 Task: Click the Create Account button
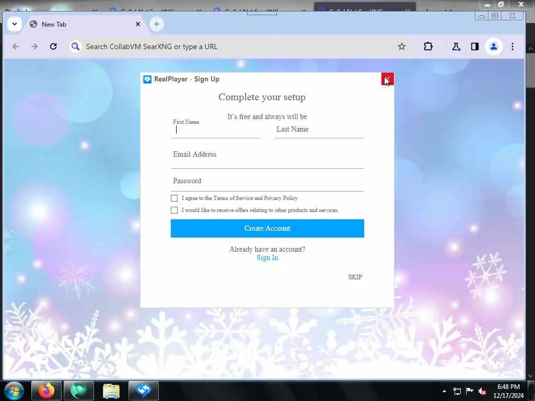pos(267,229)
